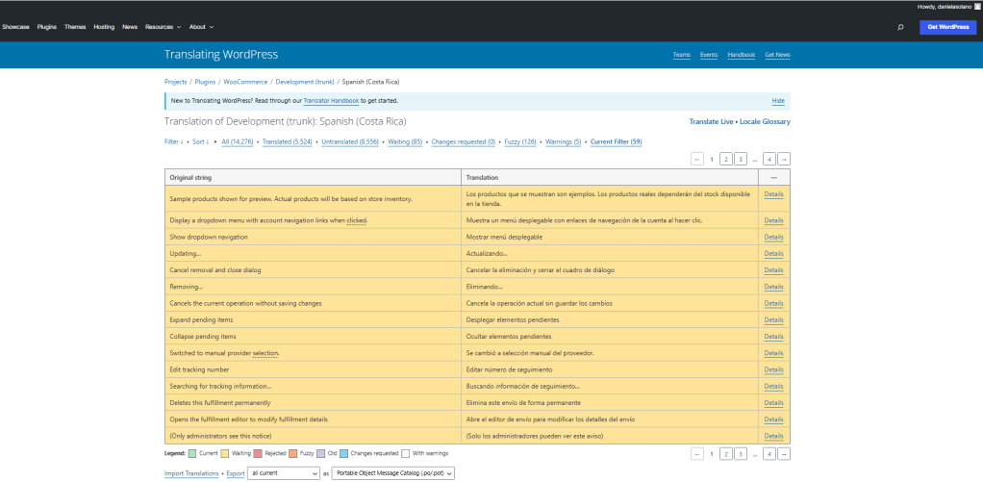
Task: Click the top previous page arrow
Action: pyautogui.click(x=697, y=159)
